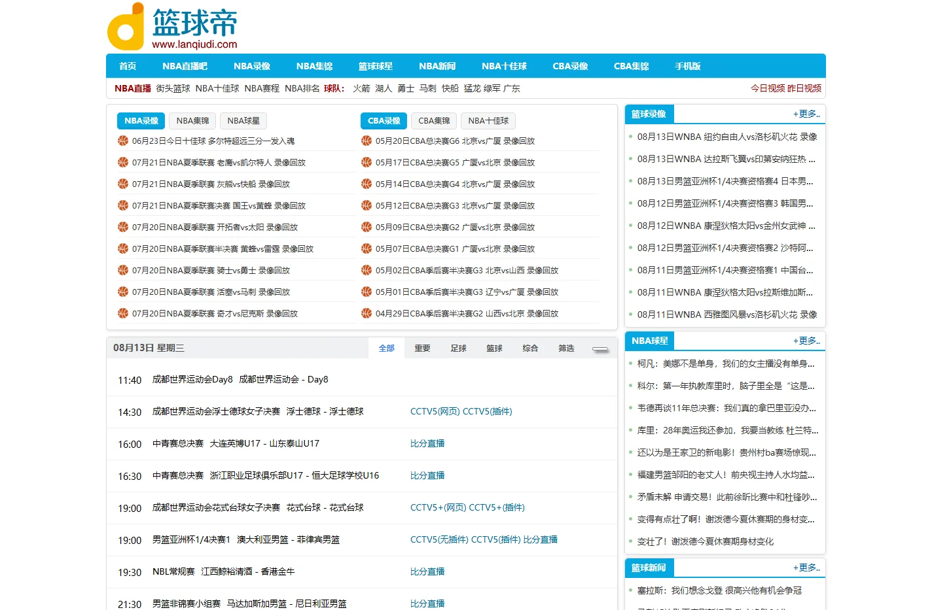Screen dimensions: 932x610
Task: Click basketball icon beside CBA总决赛G5
Action: pyautogui.click(x=367, y=162)
